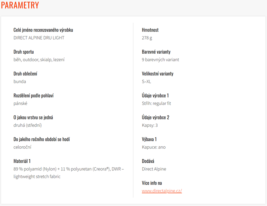Viewport: 267px width, 206px height.
Task: Select the product name DIRECT ALPINE DRU LIGHT
Action: (39, 38)
